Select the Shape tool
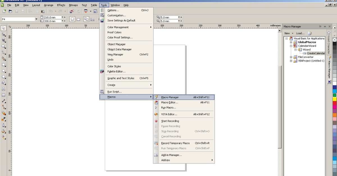Viewport: 337px width, 176px height. point(3,34)
